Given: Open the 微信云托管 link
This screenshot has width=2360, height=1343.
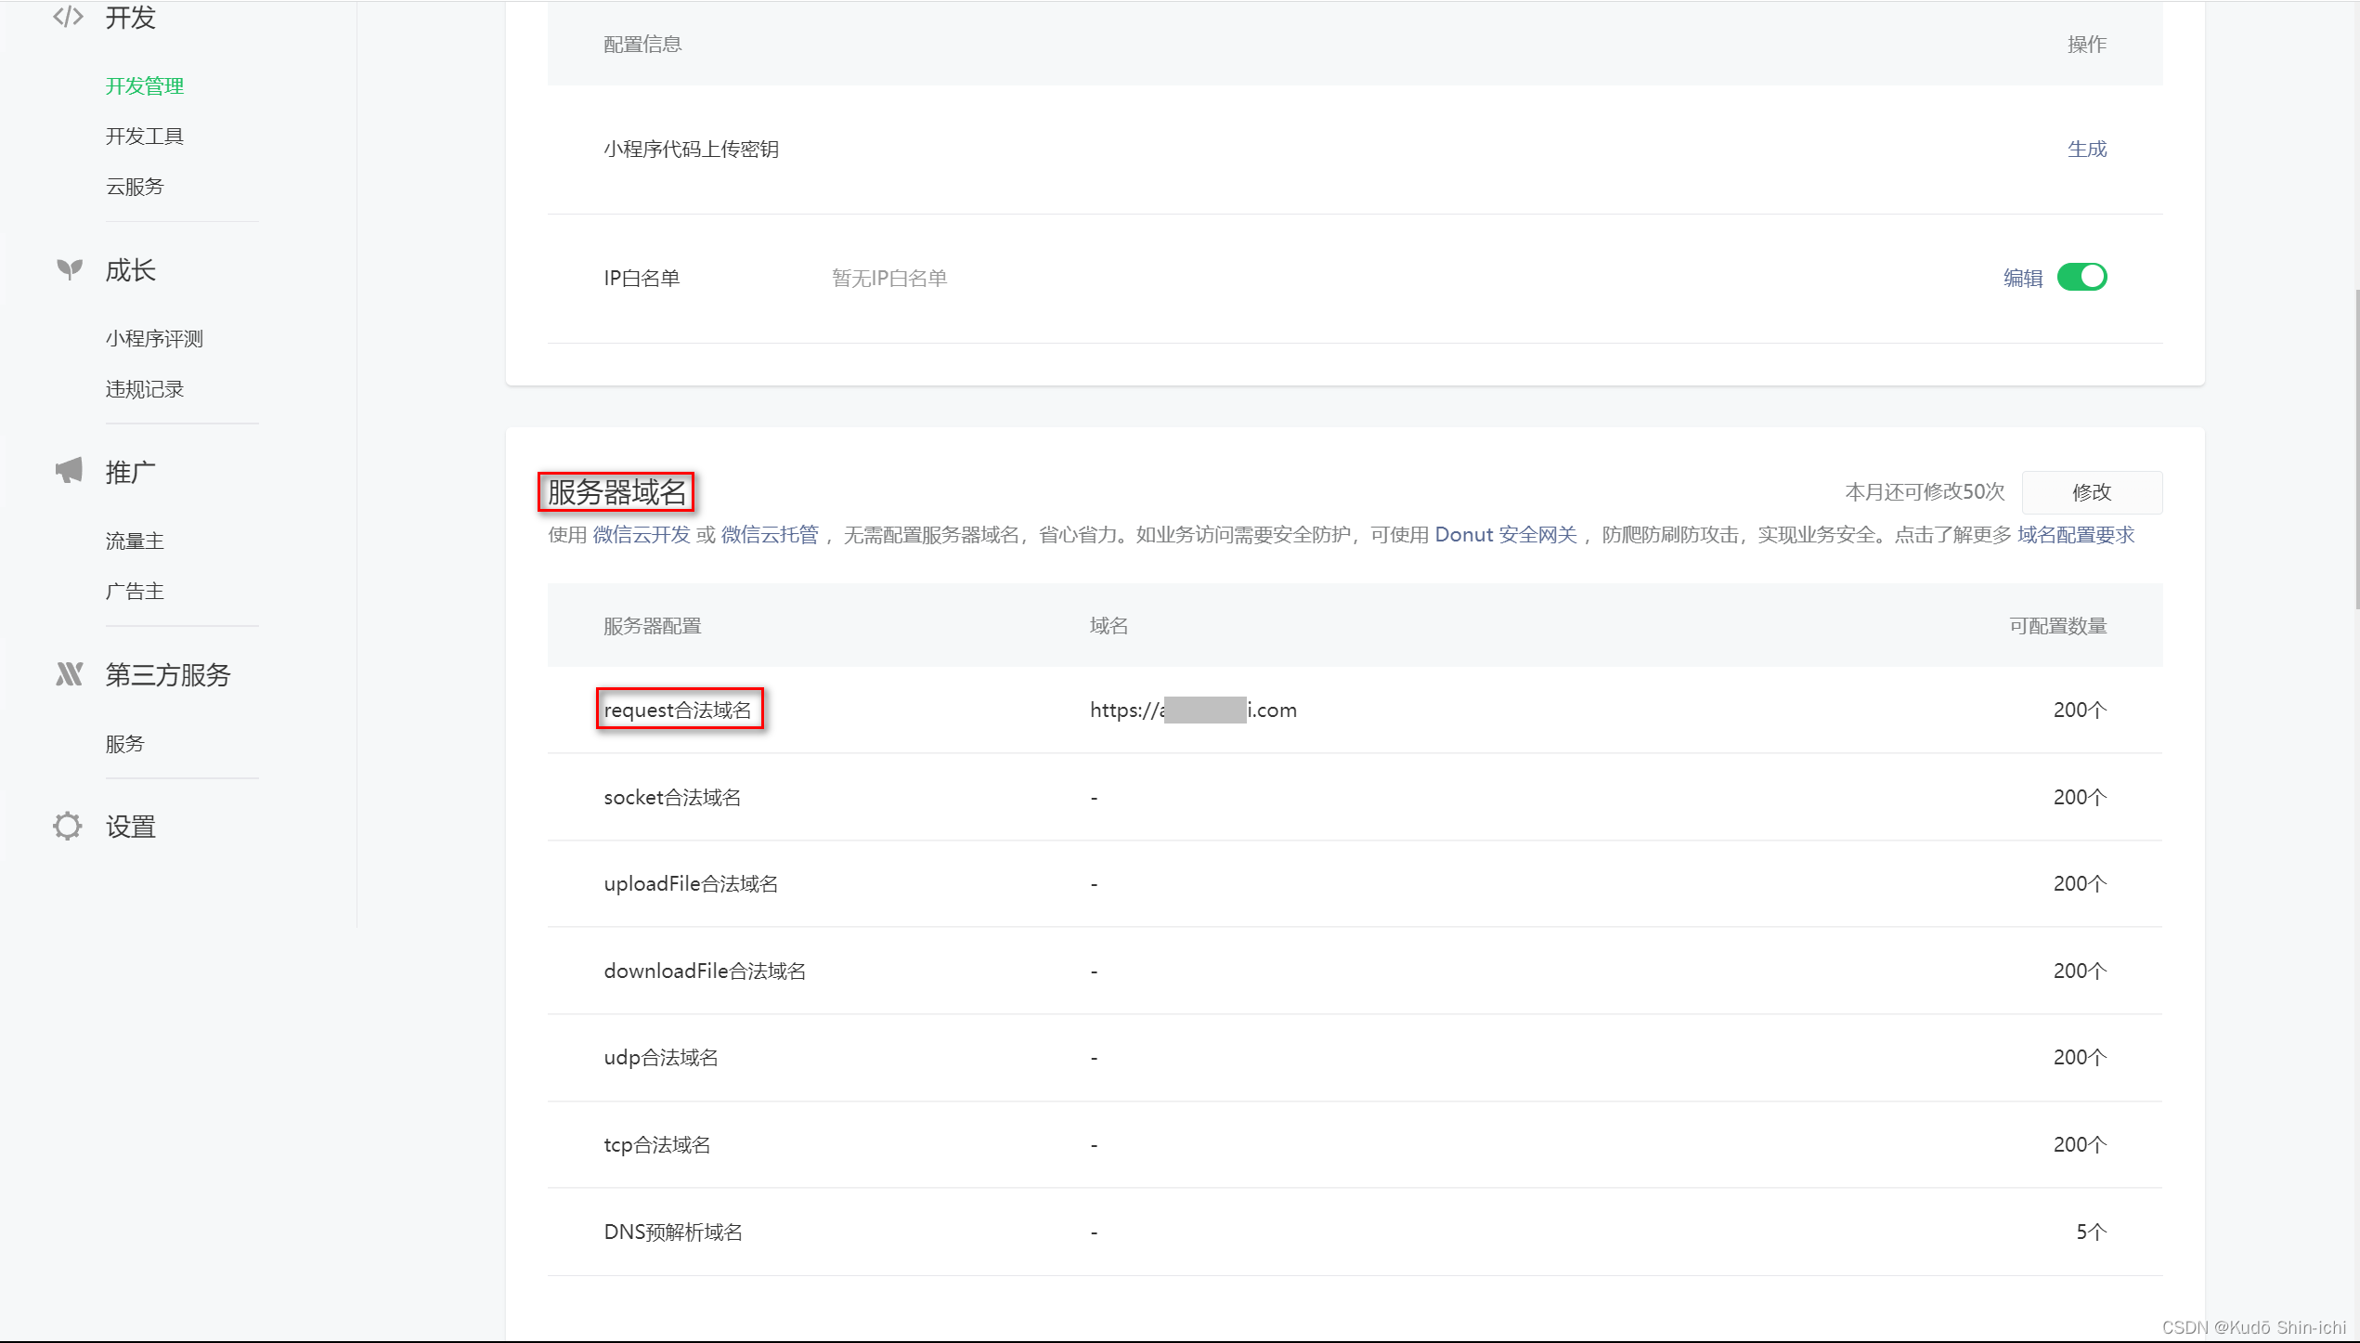Looking at the screenshot, I should (x=770, y=535).
